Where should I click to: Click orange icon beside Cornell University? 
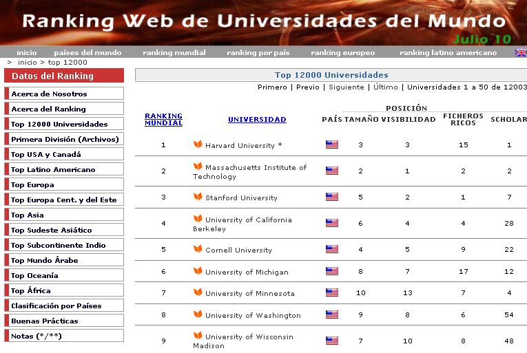pos(198,248)
